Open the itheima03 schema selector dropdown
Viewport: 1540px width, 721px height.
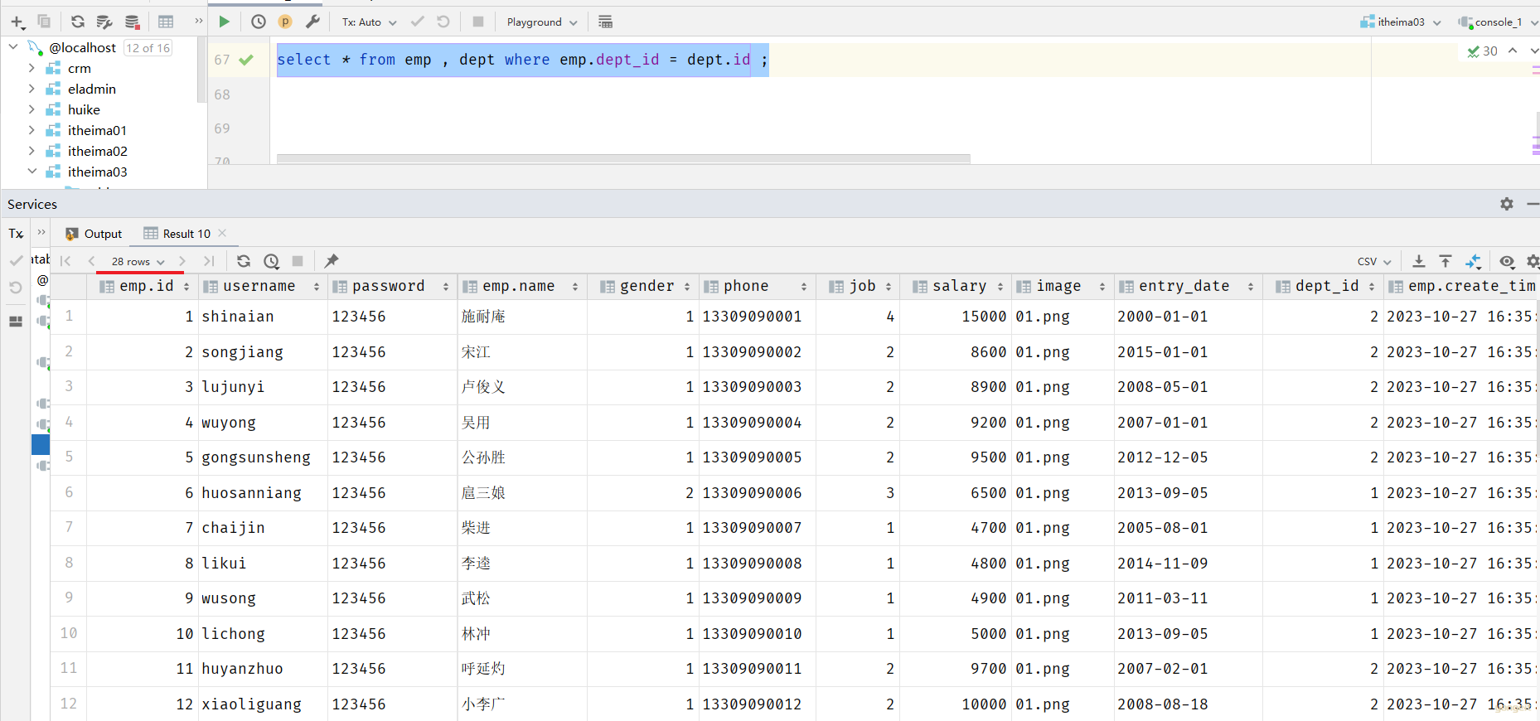[1401, 22]
